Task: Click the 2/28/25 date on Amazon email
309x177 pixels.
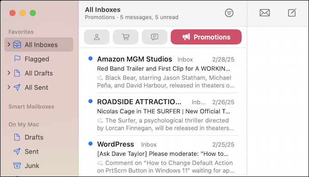Action: tap(223, 59)
